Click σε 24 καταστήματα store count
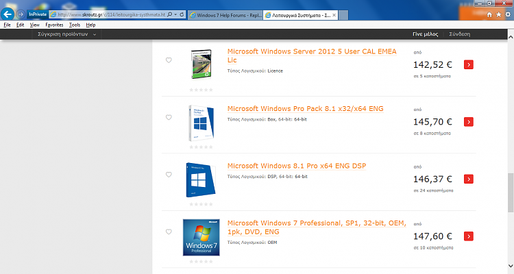The width and height of the screenshot is (514, 274). pos(433,190)
